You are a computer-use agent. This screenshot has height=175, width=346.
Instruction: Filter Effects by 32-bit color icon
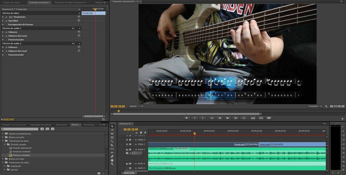point(47,129)
